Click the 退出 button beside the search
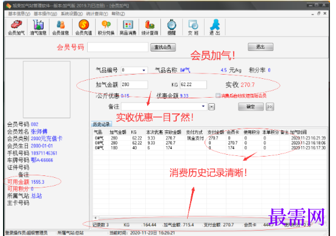This screenshot has width=336, height=236. 260,47
